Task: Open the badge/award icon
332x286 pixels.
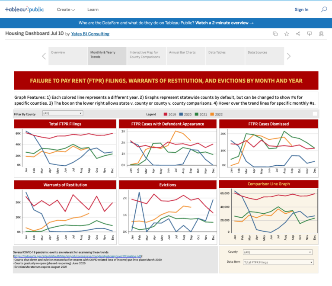Action: point(321,34)
